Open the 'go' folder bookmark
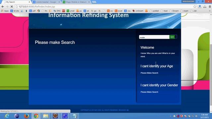 point(94,11)
